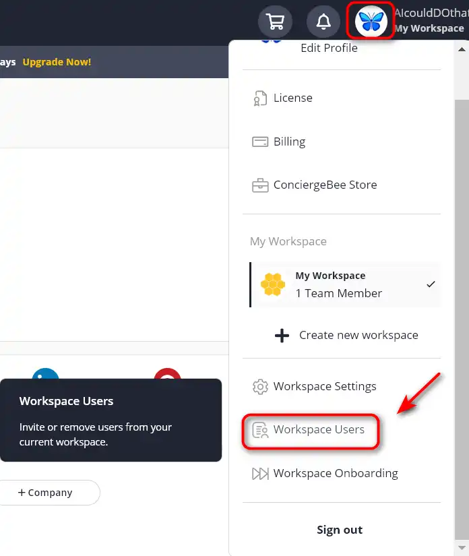Image resolution: width=469 pixels, height=556 pixels.
Task: Click the Workspace Settings gear icon
Action: tap(260, 387)
